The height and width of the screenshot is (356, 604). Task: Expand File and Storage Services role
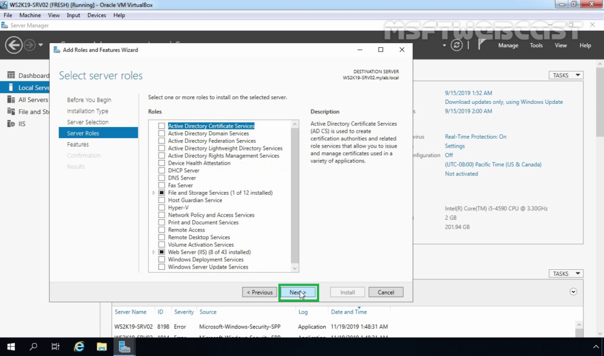click(x=154, y=193)
